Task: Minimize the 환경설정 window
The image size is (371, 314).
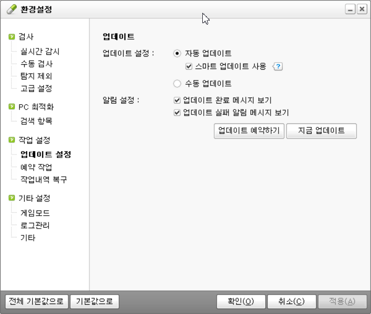Action: (x=350, y=9)
